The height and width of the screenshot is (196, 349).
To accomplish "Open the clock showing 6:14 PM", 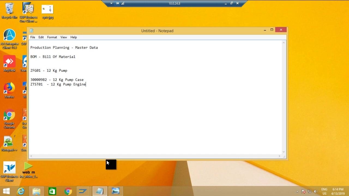I will (x=338, y=191).
